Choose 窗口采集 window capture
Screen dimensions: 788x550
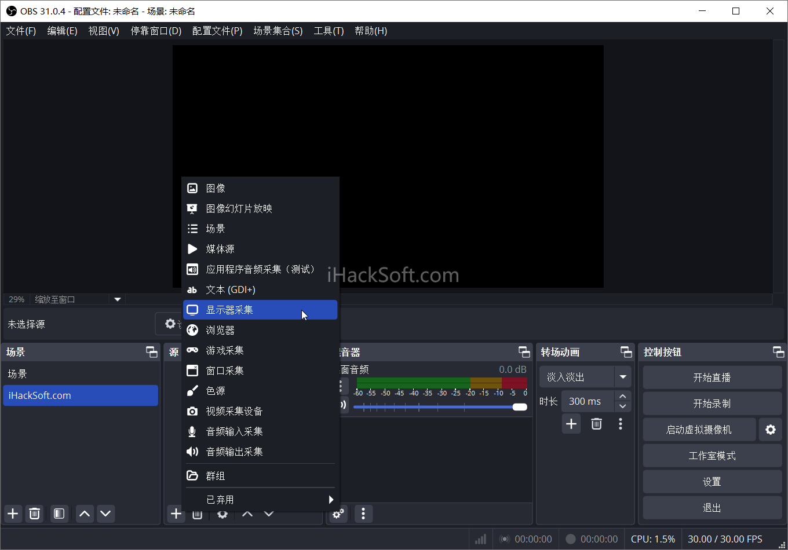pos(260,371)
